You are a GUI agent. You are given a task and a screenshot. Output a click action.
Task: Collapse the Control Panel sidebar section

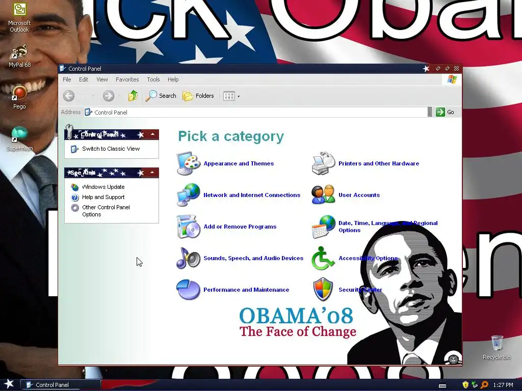[152, 134]
